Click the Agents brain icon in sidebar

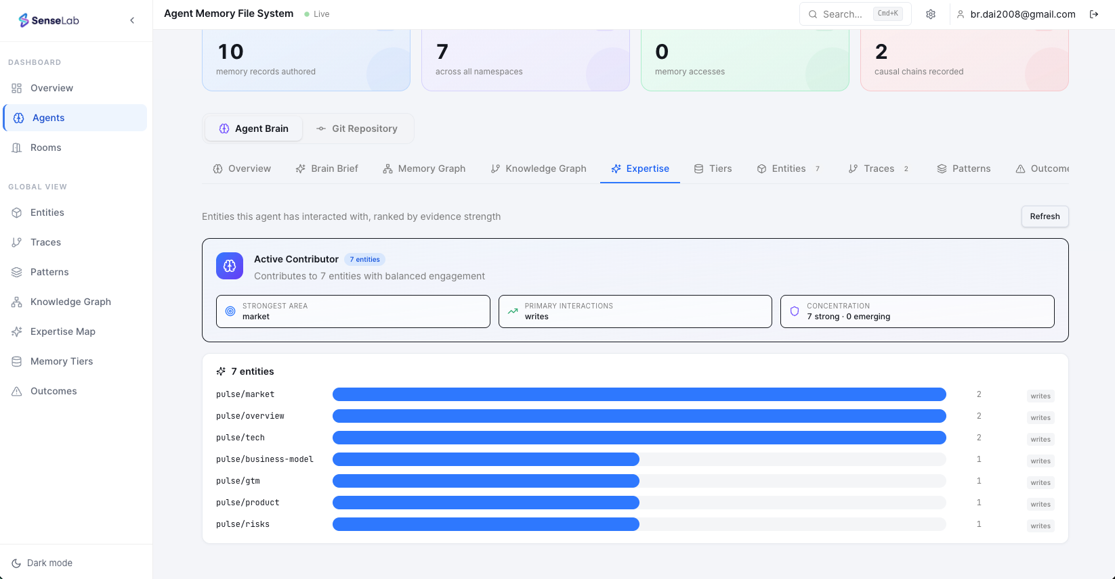point(19,118)
